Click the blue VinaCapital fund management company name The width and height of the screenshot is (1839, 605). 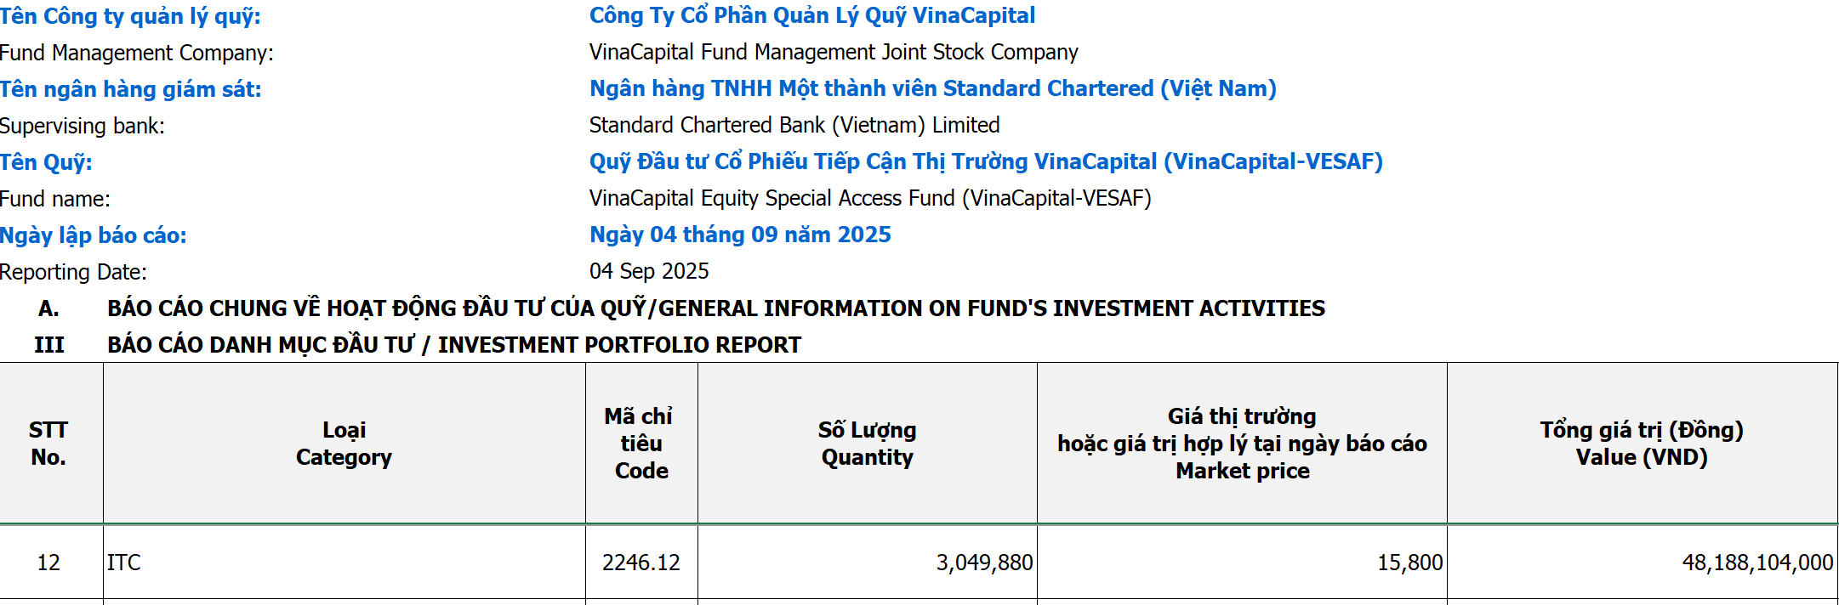point(811,15)
